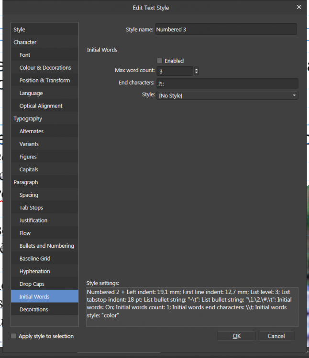Tick Apply style to selection checkbox
This screenshot has width=309, height=358.
[13, 336]
